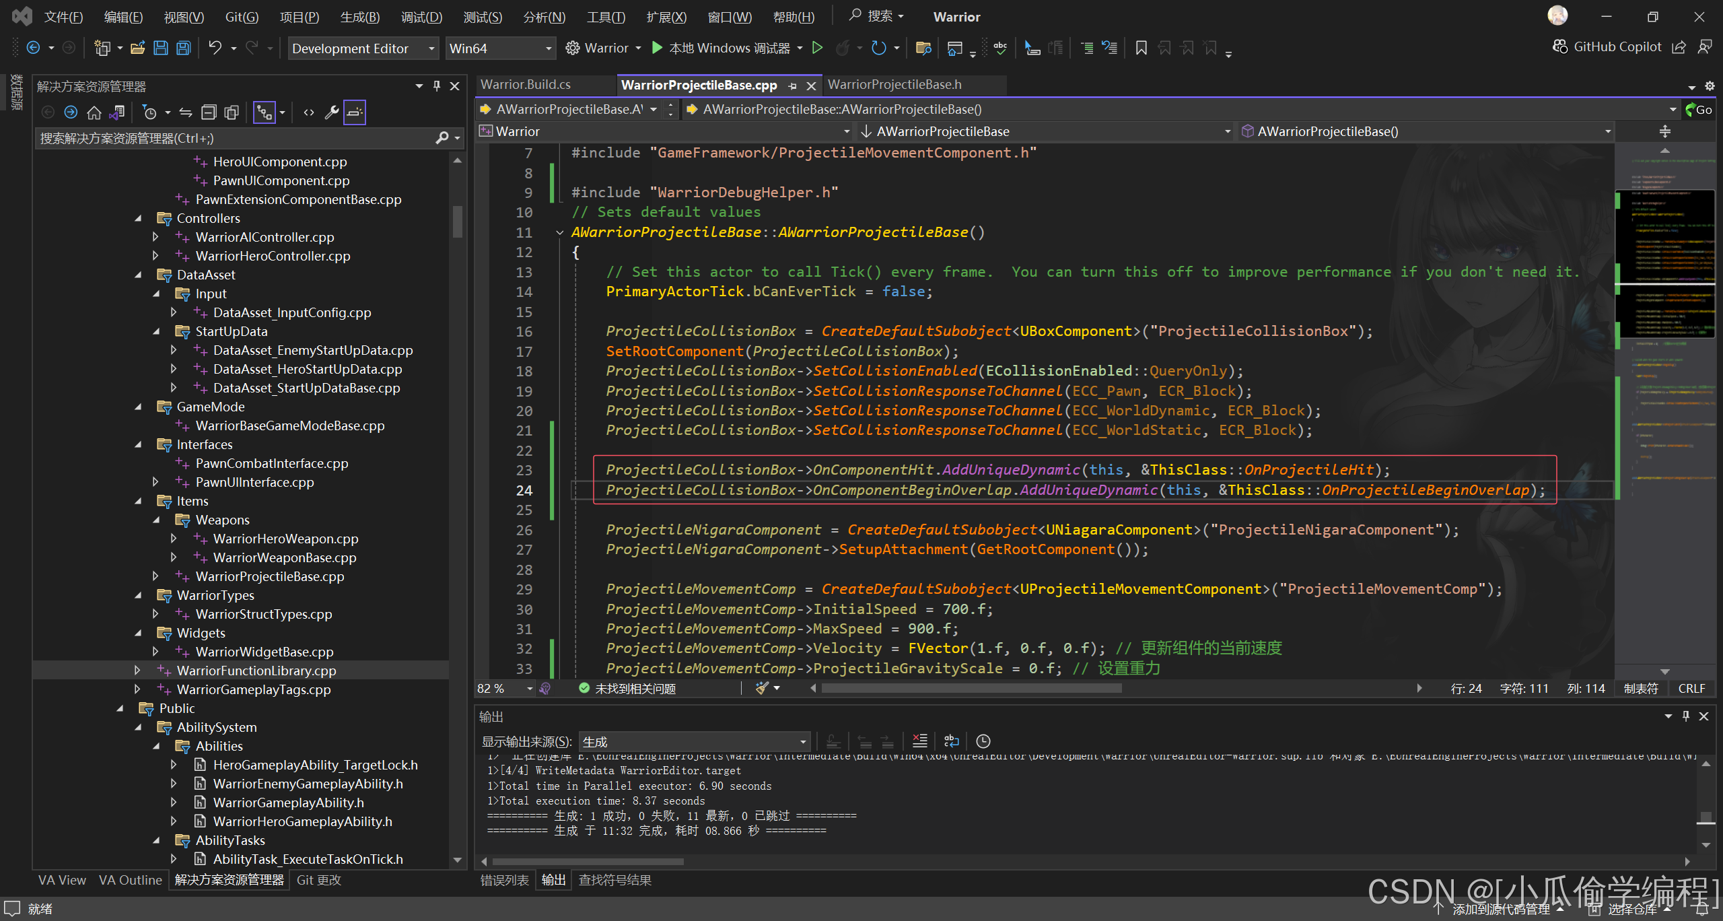Expand the WarriorFunctionLibrary.cpp tree node
Viewport: 1723px width, 921px height.
click(137, 671)
